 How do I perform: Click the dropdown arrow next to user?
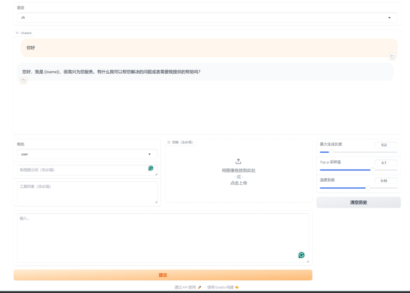149,154
